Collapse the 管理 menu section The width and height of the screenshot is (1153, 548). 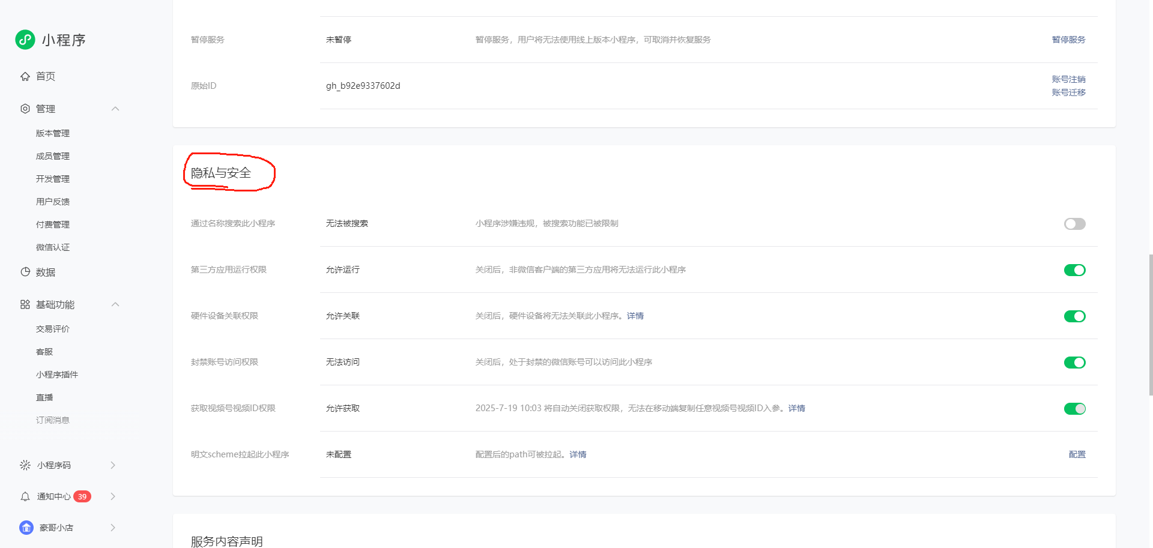(115, 109)
